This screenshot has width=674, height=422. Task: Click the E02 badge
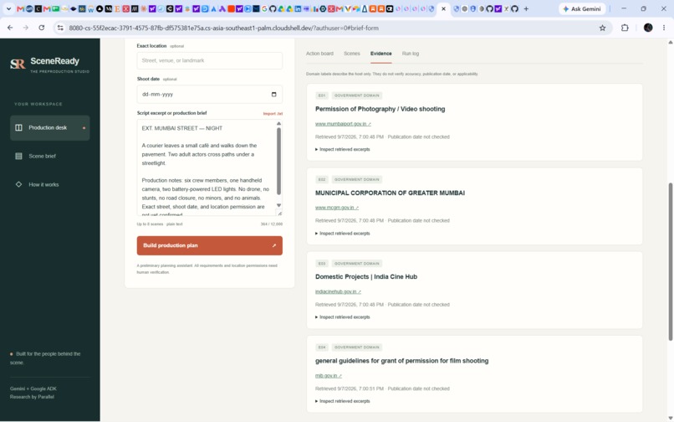(x=321, y=179)
